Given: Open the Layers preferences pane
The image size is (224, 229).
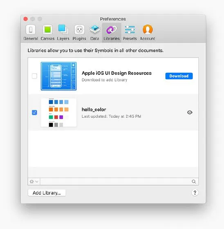Looking at the screenshot, I should (x=63, y=33).
